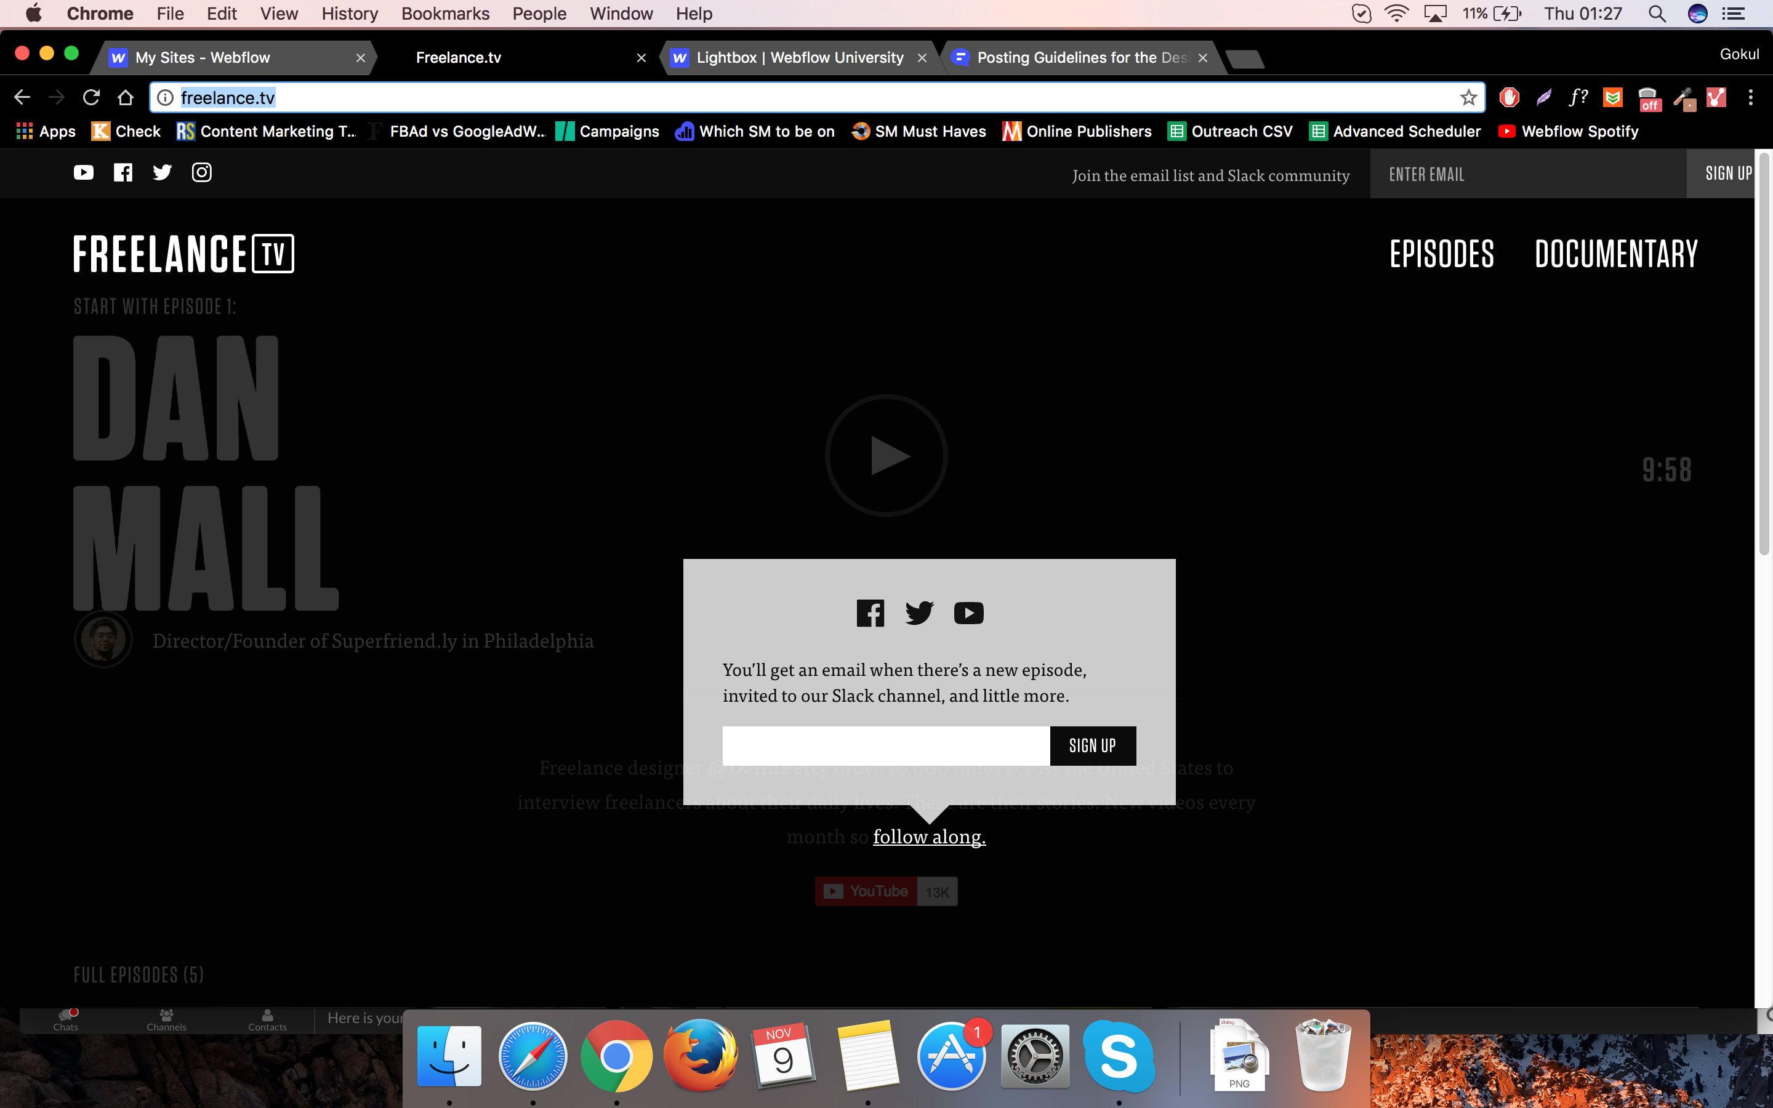Open the DOCUMENTARY navigation link
The height and width of the screenshot is (1108, 1773).
(x=1615, y=254)
